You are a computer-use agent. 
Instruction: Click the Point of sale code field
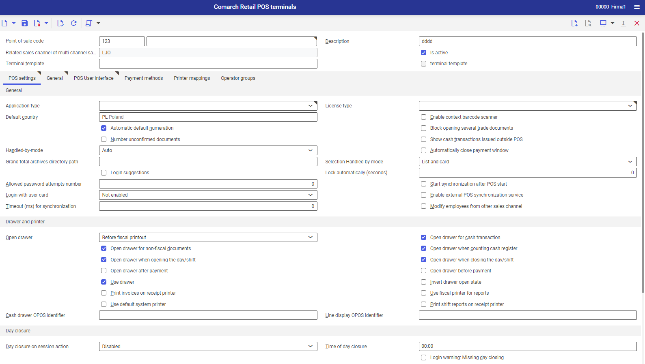click(x=122, y=41)
